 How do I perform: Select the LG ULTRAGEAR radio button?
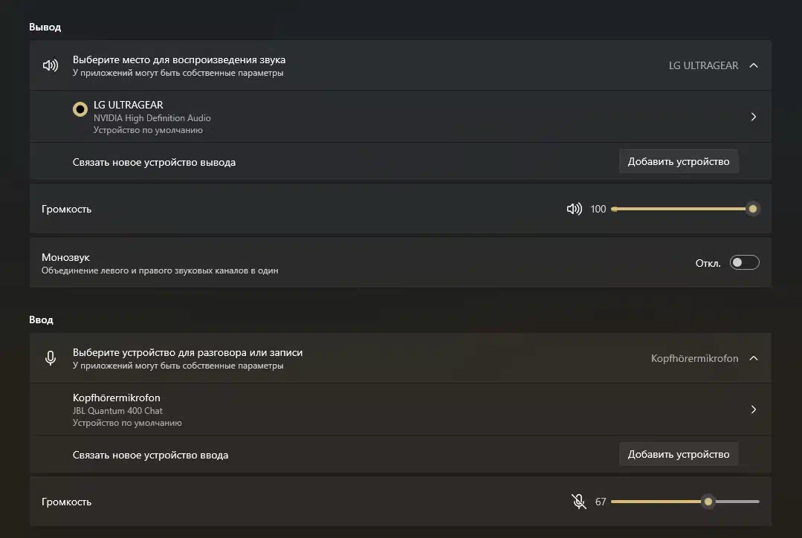(80, 109)
